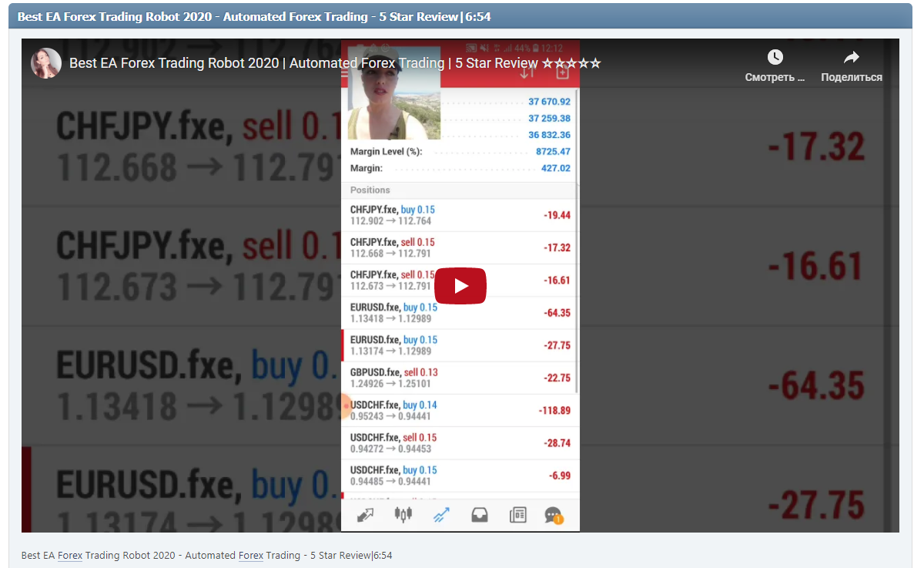Viewport: 914px width, 568px height.
Task: Play the Forex review video
Action: coord(460,285)
